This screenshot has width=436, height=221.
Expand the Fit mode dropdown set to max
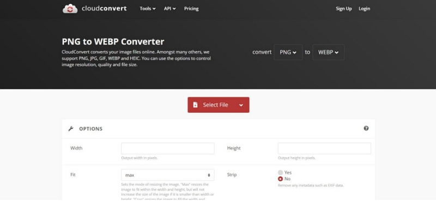(x=167, y=175)
